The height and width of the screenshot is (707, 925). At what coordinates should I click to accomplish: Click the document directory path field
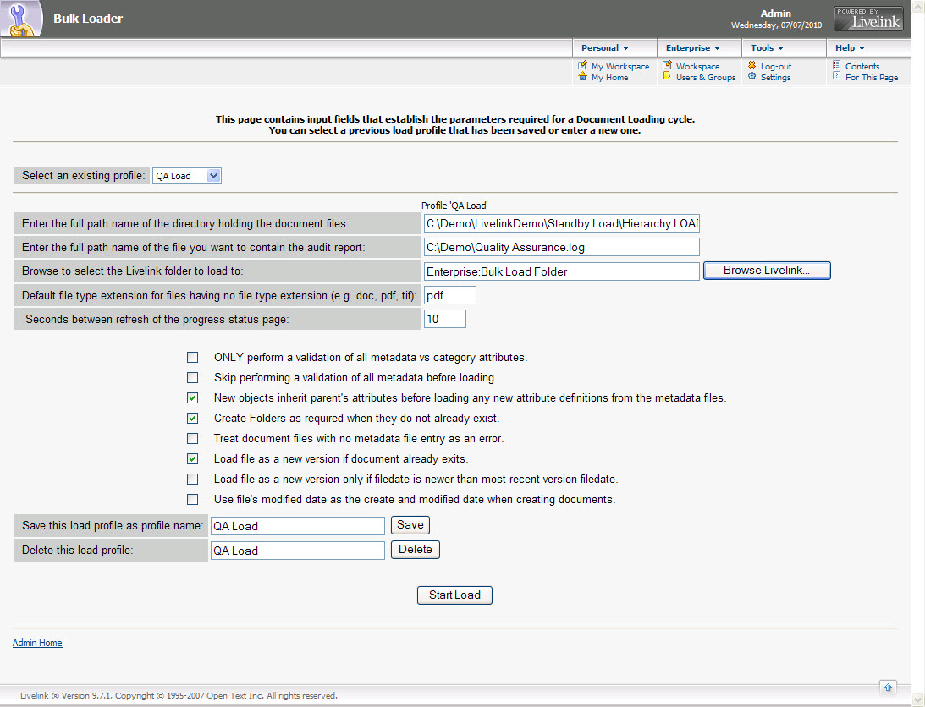tap(561, 223)
